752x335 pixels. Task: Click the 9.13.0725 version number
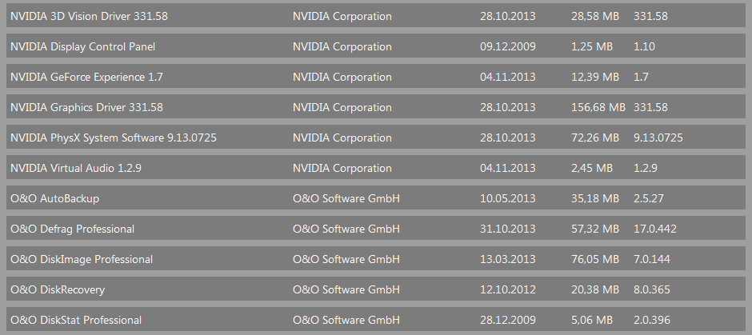[x=658, y=138]
